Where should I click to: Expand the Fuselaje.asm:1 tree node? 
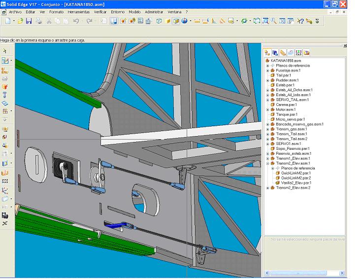pos(267,70)
